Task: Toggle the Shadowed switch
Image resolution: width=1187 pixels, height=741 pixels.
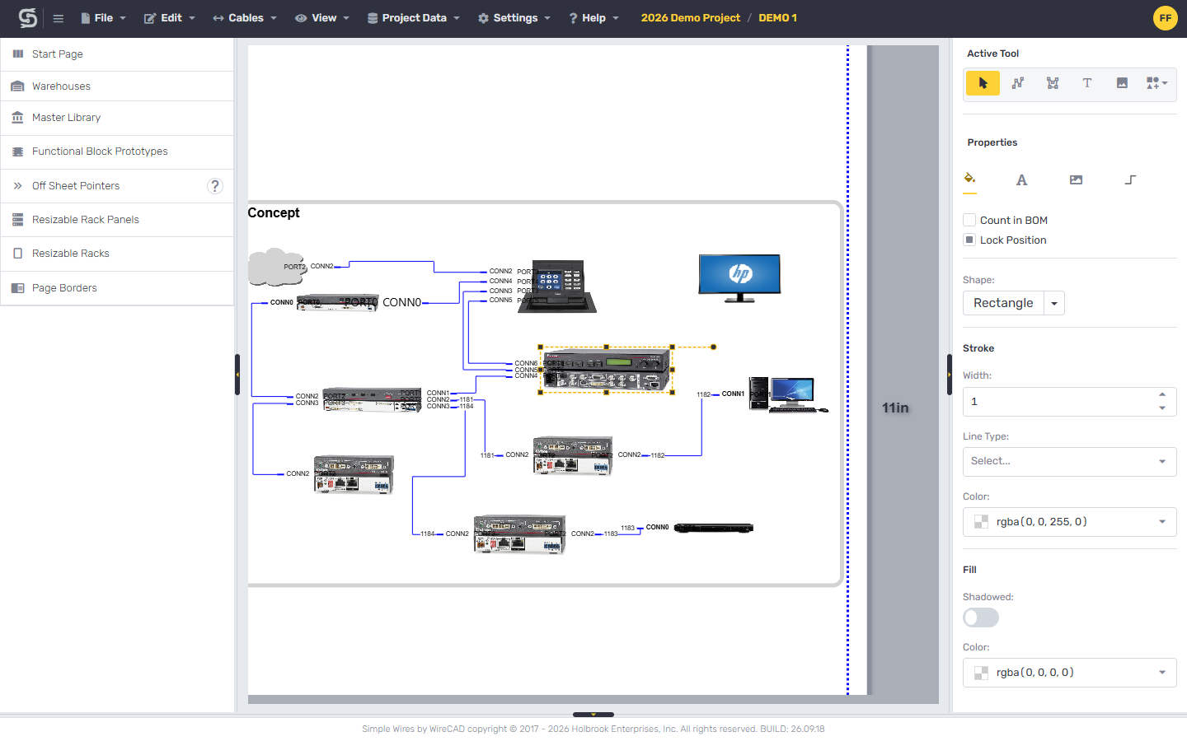Action: tap(981, 617)
